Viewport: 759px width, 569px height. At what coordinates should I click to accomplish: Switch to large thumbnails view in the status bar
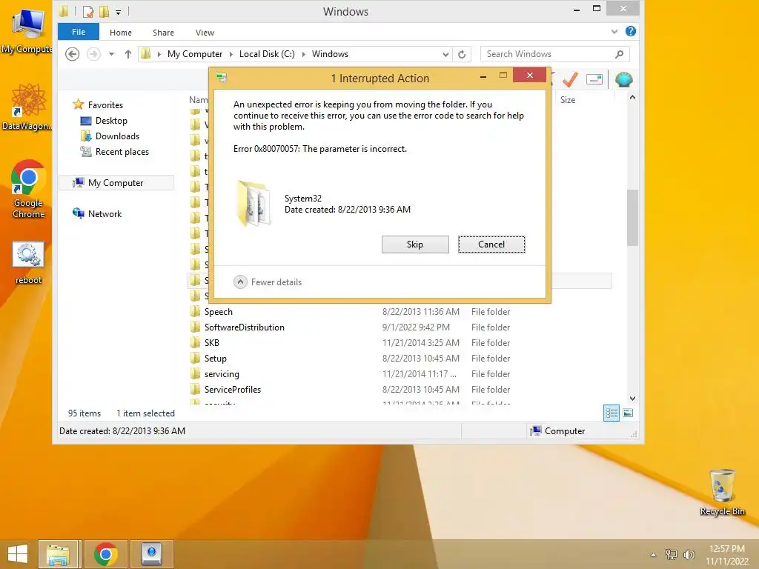(628, 413)
